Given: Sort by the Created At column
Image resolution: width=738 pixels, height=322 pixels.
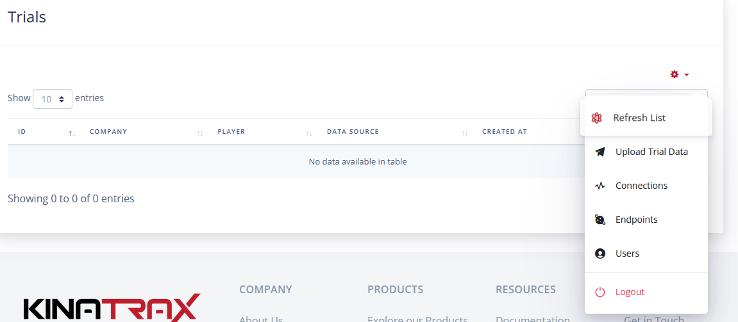Looking at the screenshot, I should pyautogui.click(x=505, y=132).
